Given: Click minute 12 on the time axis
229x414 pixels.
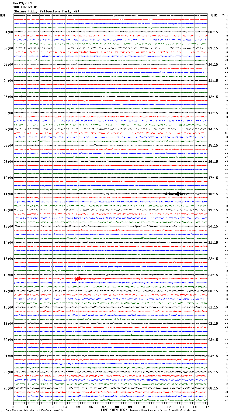Looking at the screenshot, I should pyautogui.click(x=169, y=407).
